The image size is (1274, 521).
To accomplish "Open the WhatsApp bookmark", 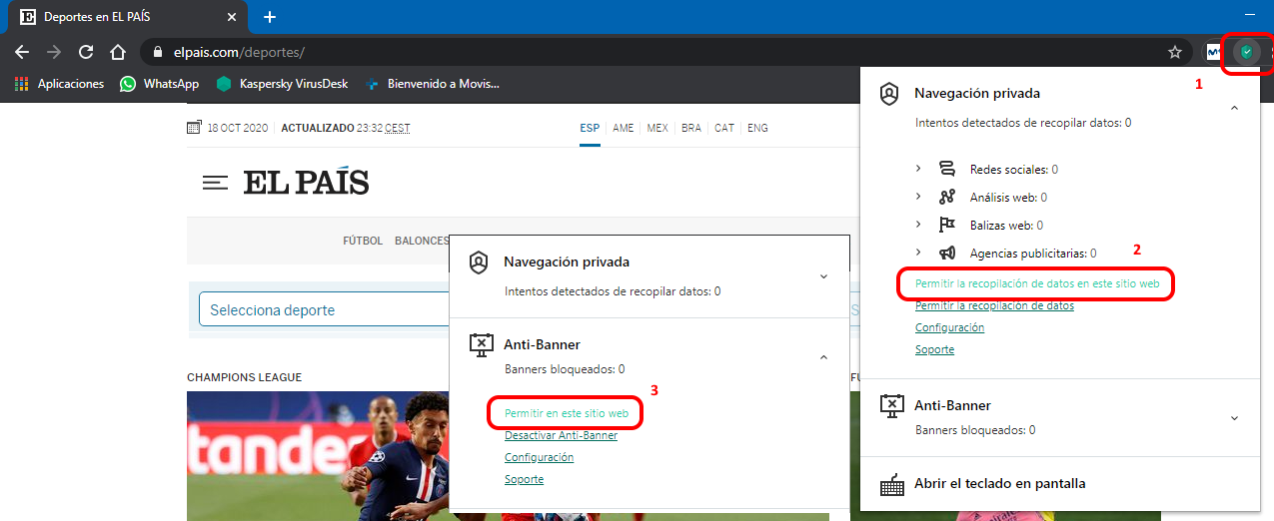I will [160, 84].
